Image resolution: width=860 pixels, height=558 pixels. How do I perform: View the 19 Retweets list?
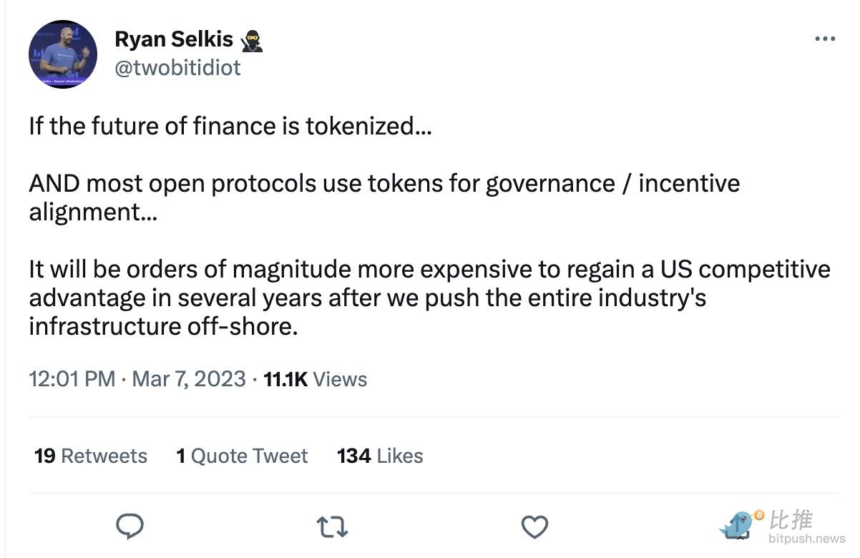click(91, 456)
